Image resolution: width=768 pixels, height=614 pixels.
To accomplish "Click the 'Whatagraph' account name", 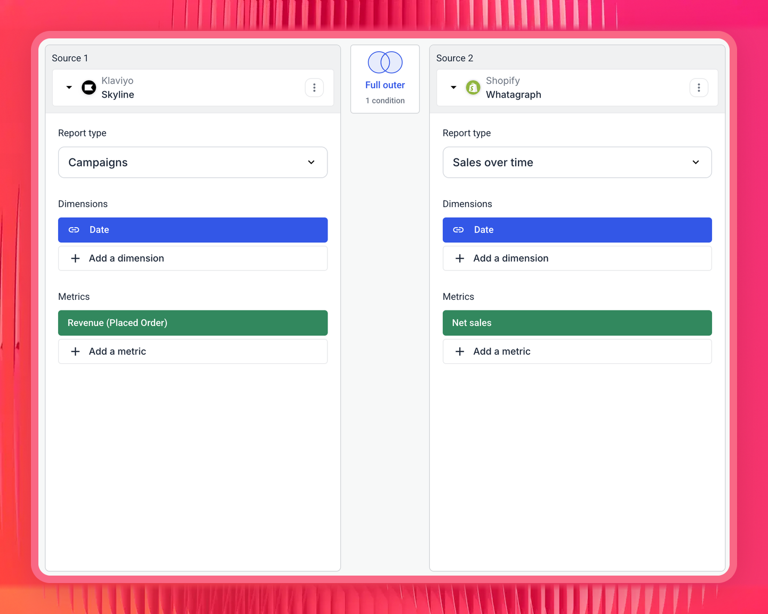I will pyautogui.click(x=514, y=94).
